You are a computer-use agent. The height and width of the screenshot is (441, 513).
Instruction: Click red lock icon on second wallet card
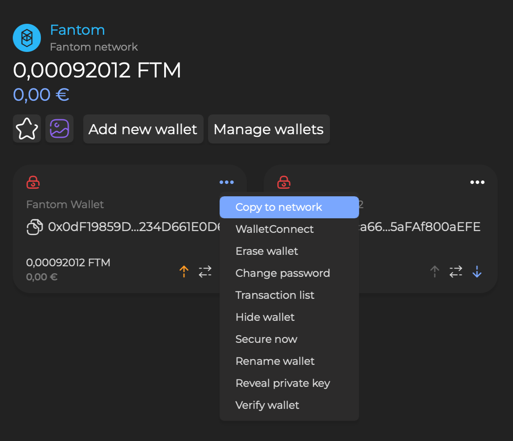[x=284, y=182]
